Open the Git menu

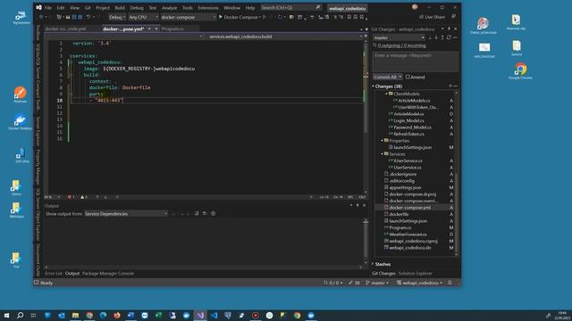tap(88, 8)
